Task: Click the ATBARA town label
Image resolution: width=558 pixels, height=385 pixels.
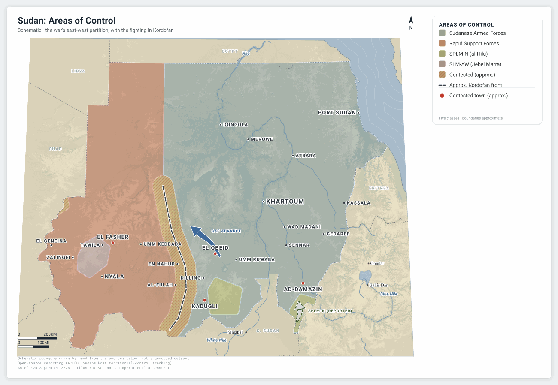Action: click(306, 156)
